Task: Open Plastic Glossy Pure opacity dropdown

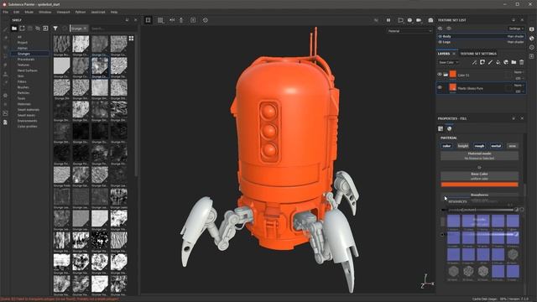Action: [519, 91]
